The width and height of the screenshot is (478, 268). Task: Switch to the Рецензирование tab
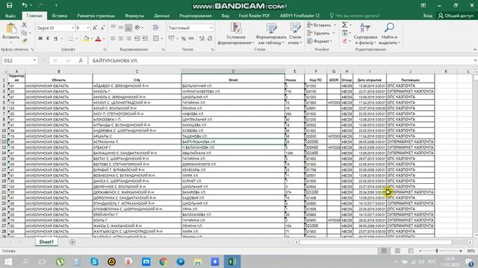click(195, 16)
